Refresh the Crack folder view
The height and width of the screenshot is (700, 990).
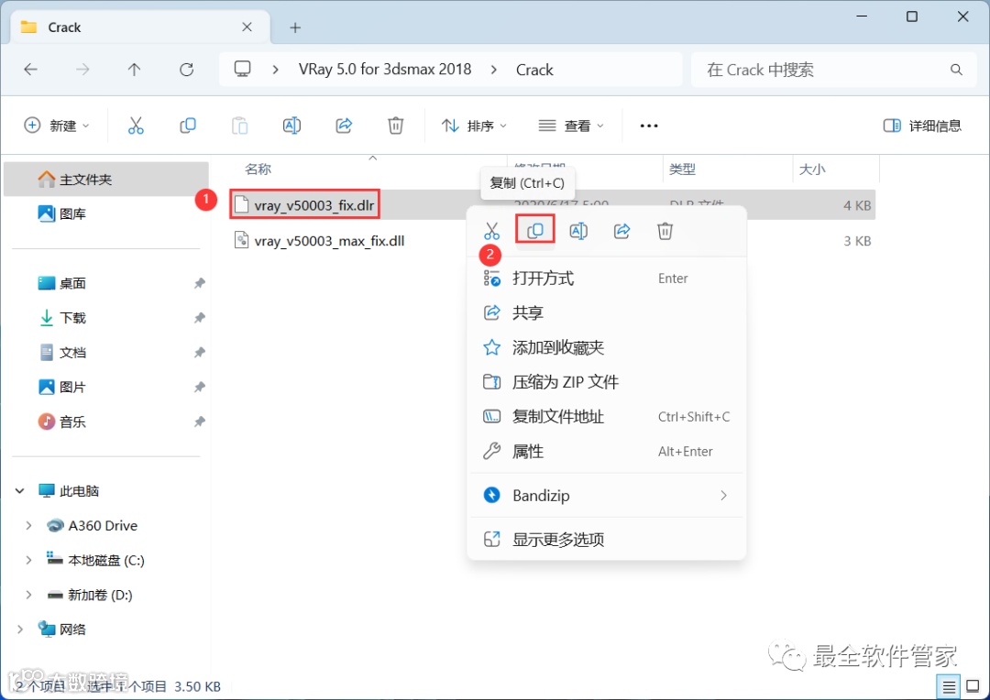point(186,70)
